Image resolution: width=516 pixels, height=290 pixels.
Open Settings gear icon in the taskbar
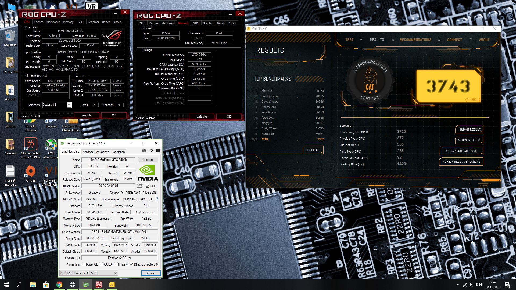coord(73,285)
